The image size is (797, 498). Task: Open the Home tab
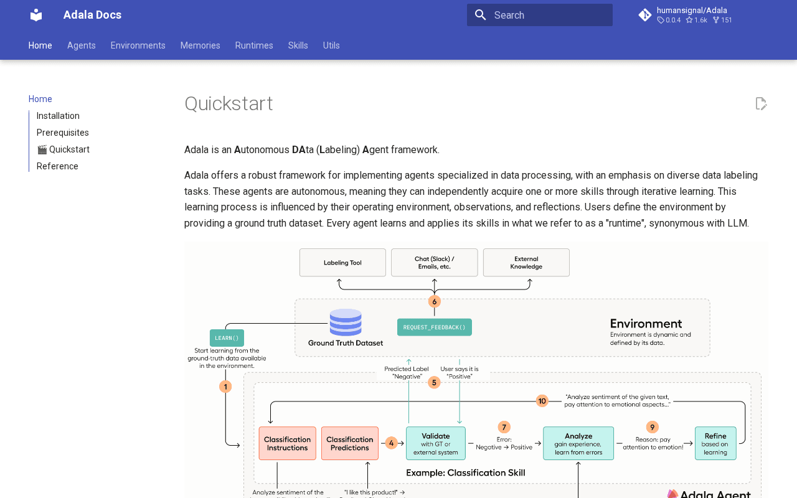point(40,45)
